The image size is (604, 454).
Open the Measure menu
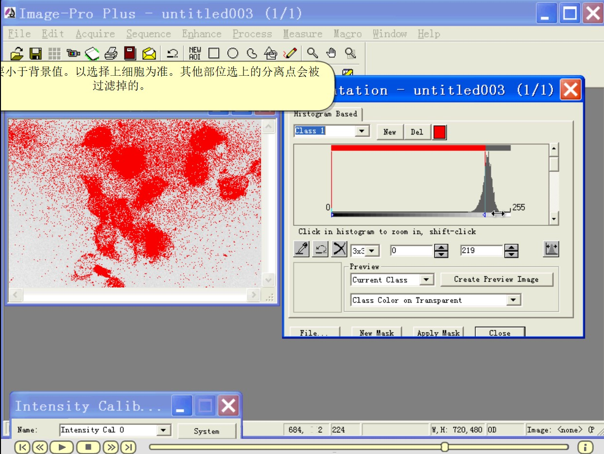pos(302,34)
